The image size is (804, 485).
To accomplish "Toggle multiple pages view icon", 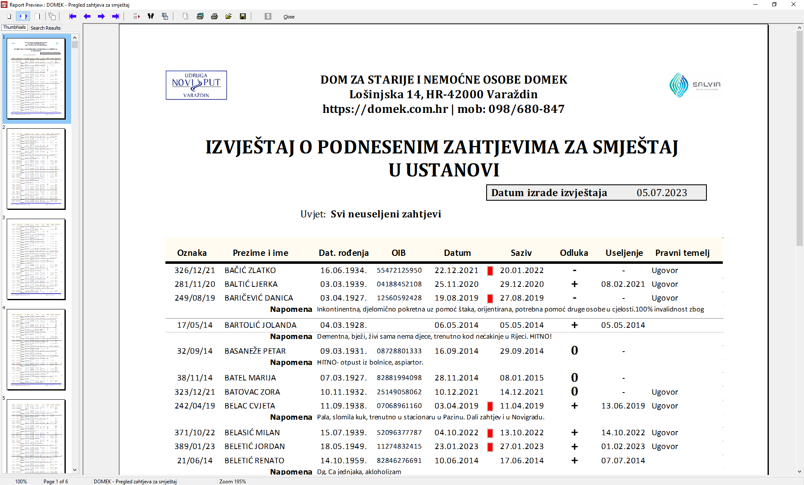I will tap(52, 16).
